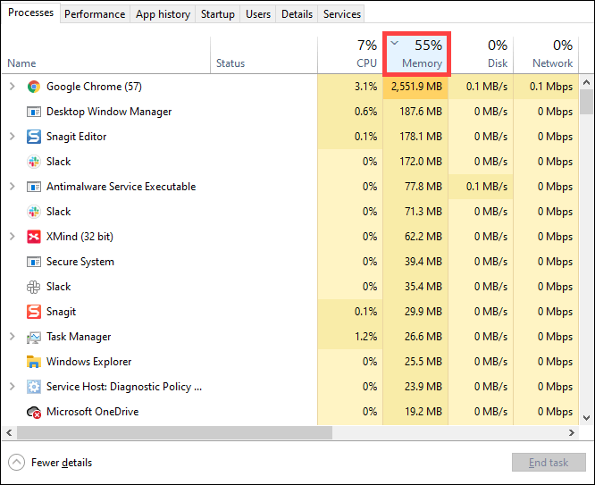This screenshot has height=485, width=595.
Task: Click the Snagit Editor icon
Action: (x=34, y=137)
